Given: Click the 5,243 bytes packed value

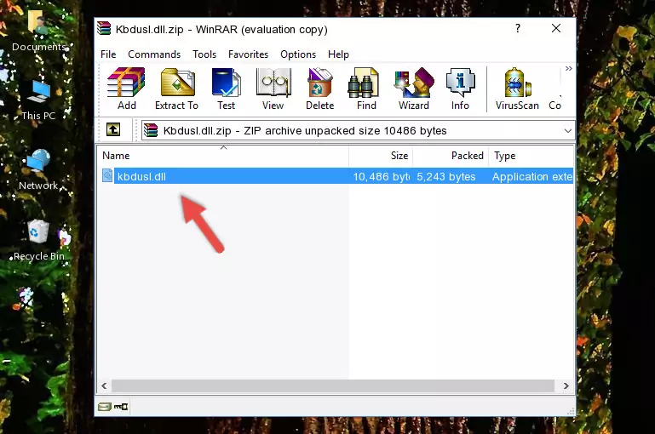Looking at the screenshot, I should pyautogui.click(x=446, y=176).
